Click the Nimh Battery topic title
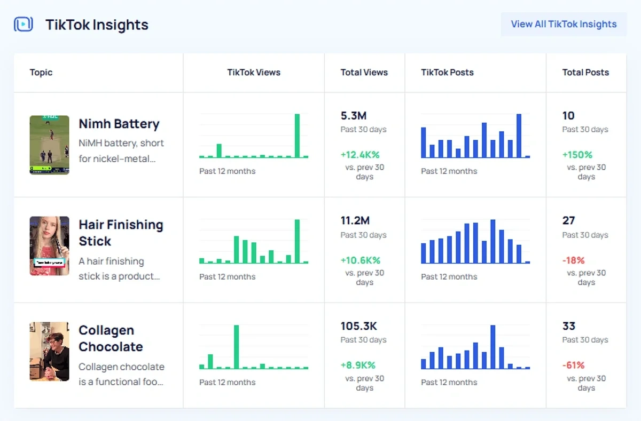Image resolution: width=641 pixels, height=421 pixels. (x=119, y=124)
